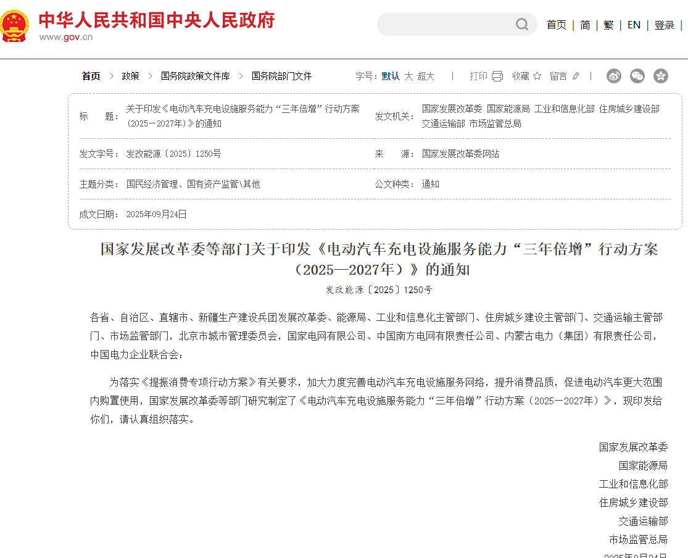Share via Weibo icon
Screen dimensions: 688x558
614,76
